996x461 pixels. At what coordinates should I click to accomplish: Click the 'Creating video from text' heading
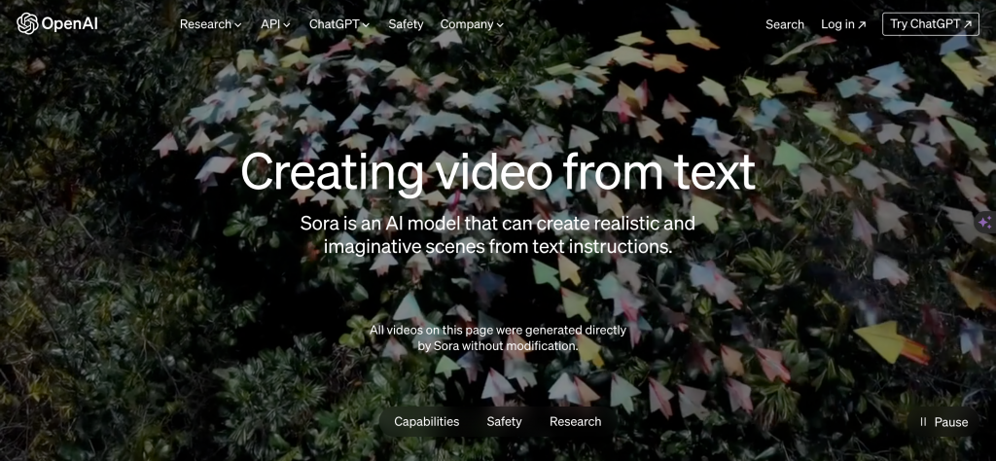(498, 171)
